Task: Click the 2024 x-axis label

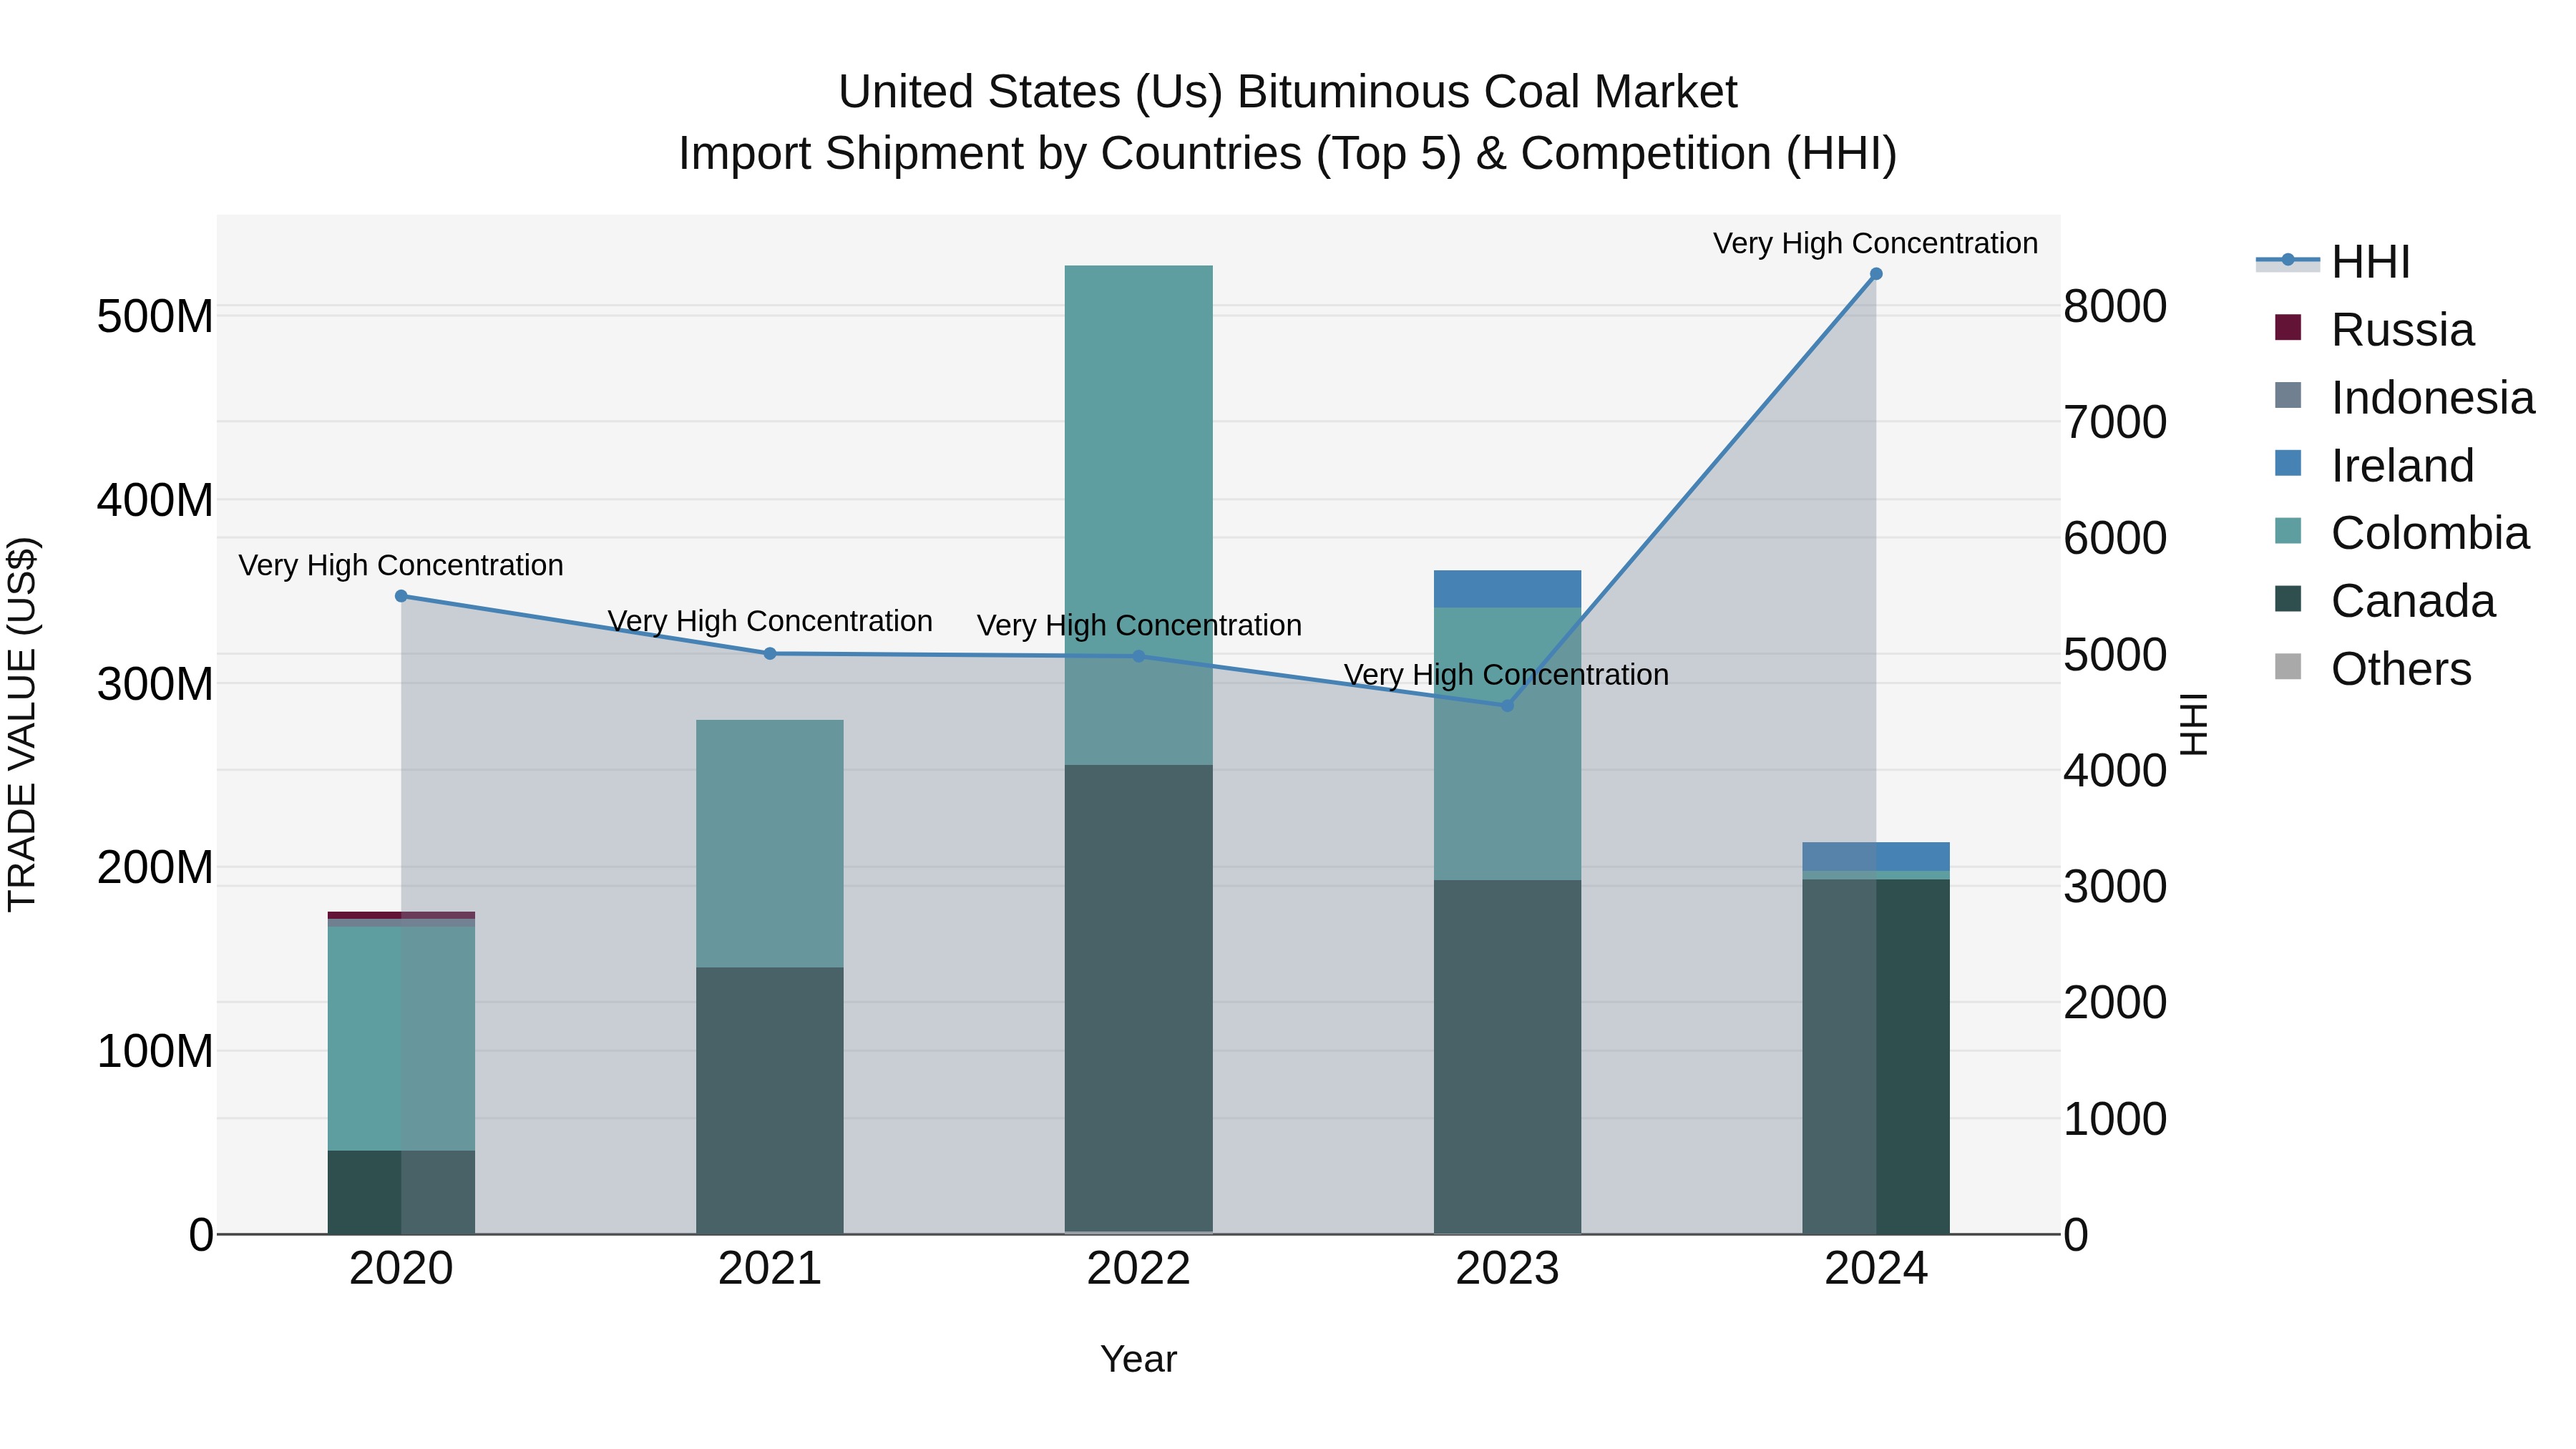Action: (1876, 1269)
